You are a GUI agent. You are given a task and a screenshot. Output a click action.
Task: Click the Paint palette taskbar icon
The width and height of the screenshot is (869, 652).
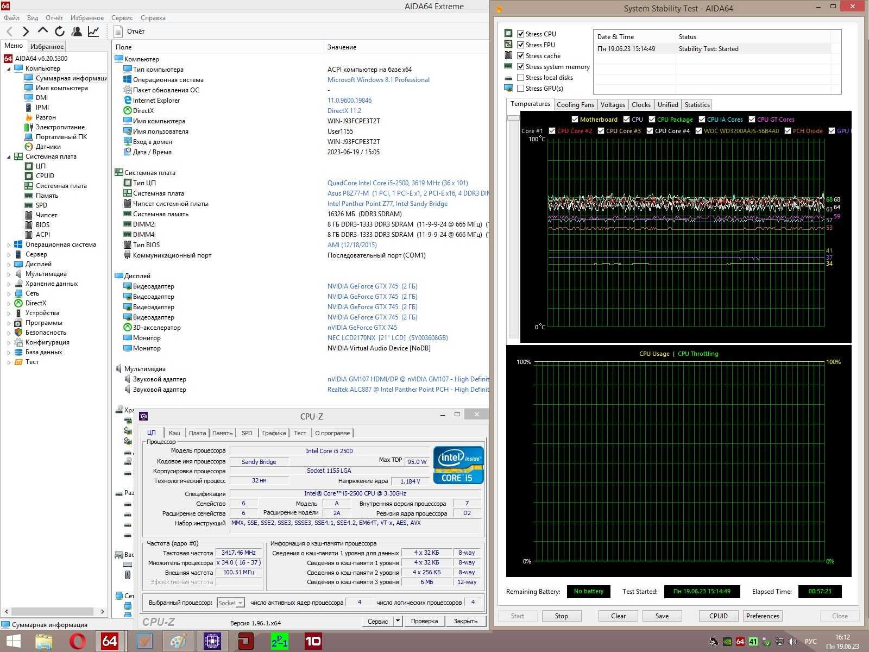179,641
